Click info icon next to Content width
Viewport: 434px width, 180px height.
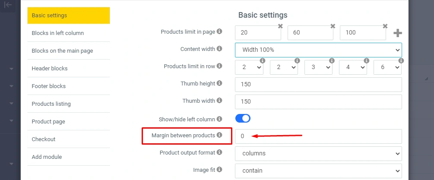point(219,49)
